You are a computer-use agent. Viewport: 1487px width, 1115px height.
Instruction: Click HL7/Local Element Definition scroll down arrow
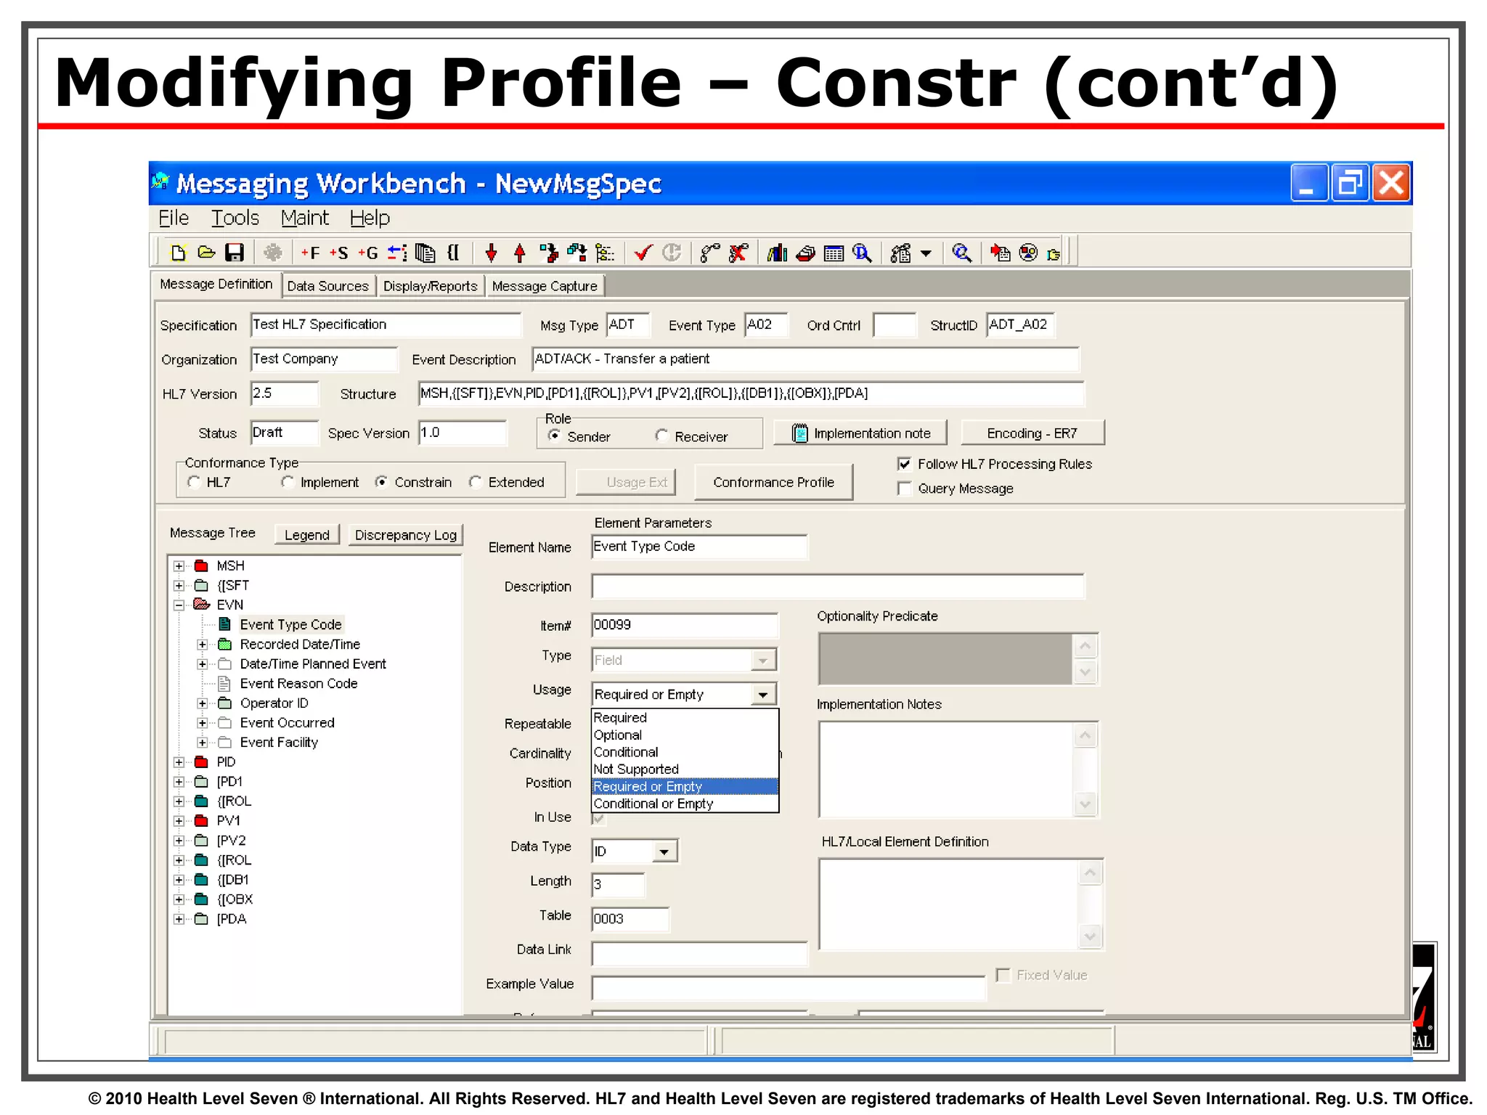[1090, 936]
